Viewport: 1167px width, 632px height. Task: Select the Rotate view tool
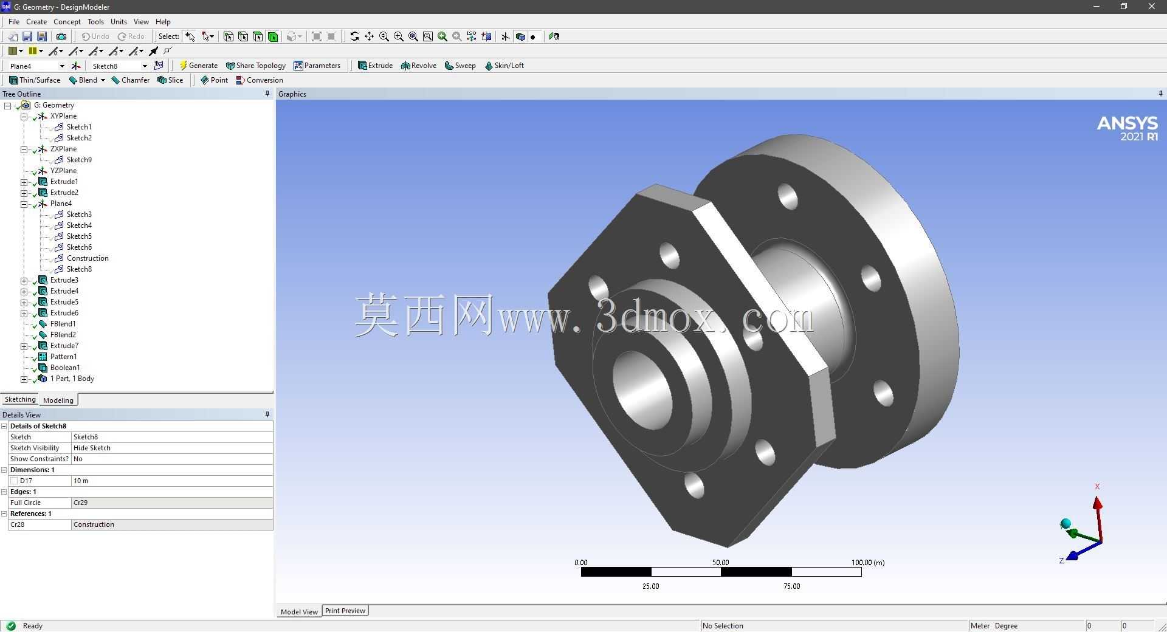354,36
